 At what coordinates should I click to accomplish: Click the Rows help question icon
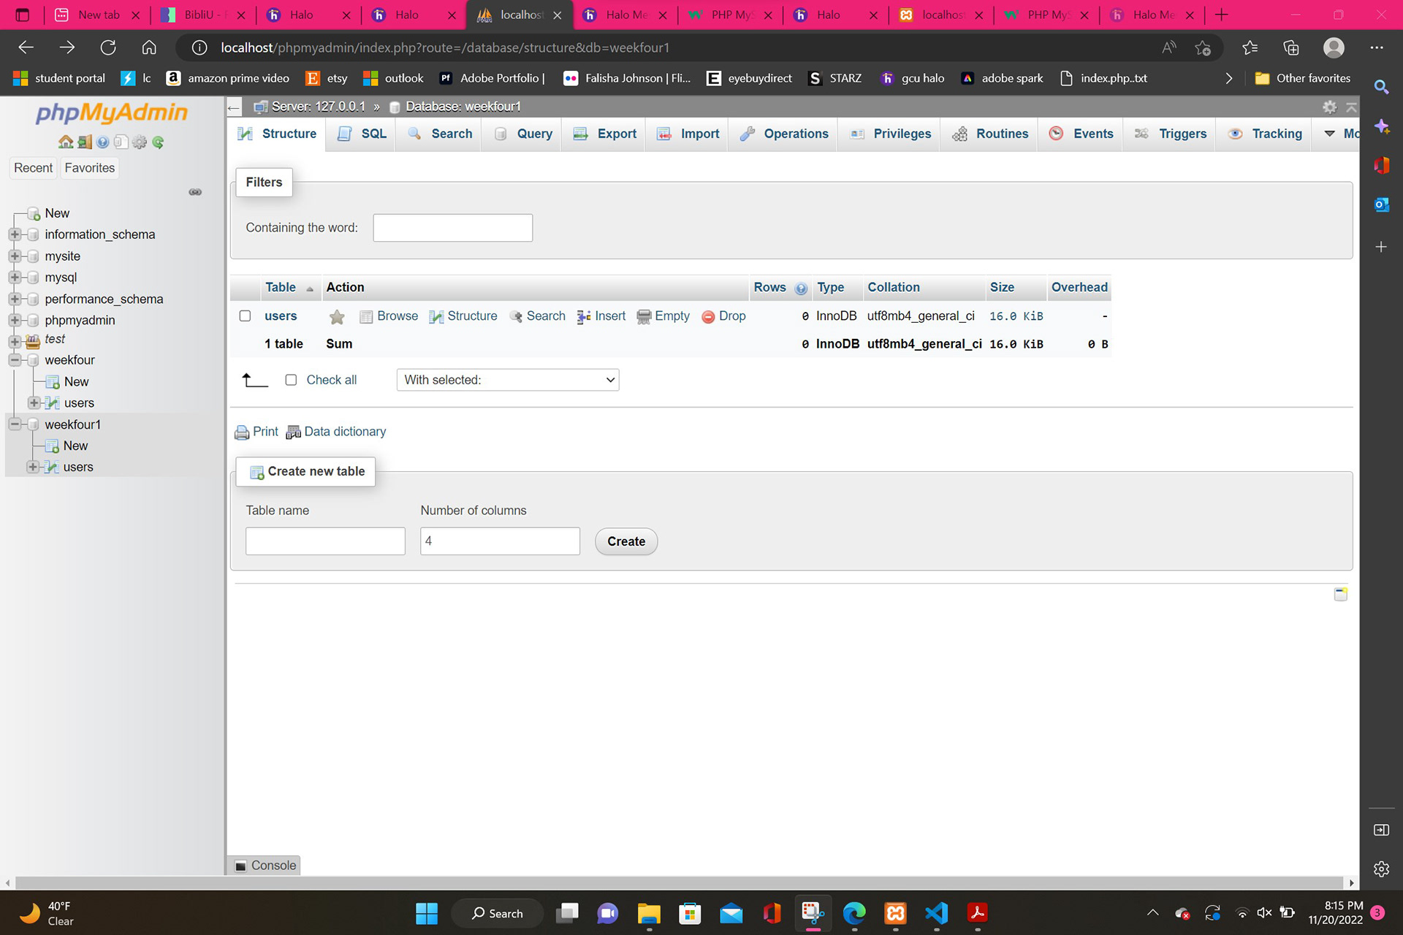[801, 289]
